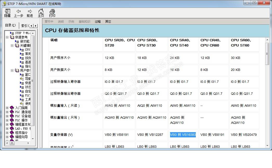The height and width of the screenshot is (168, 272).
Task: Click the 变量存储器 (V) row label
Action: click(61, 135)
